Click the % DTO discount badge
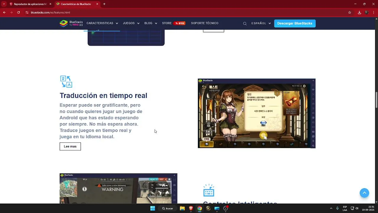Viewport: 378px width, 213px height. pos(180,23)
